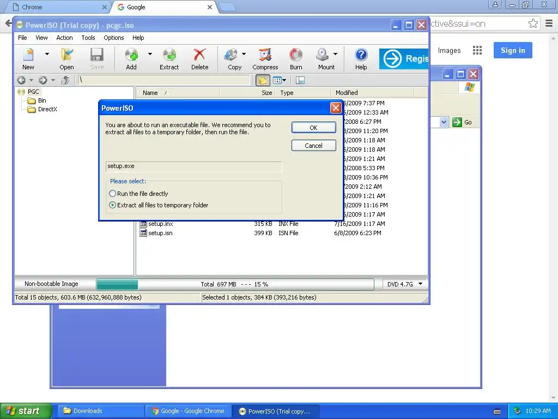The height and width of the screenshot is (419, 558).
Task: Open the Action menu
Action: pyautogui.click(x=64, y=38)
